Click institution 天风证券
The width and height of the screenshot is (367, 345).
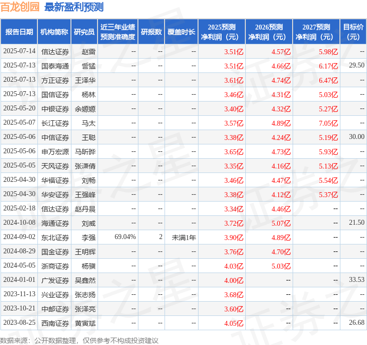55,166
